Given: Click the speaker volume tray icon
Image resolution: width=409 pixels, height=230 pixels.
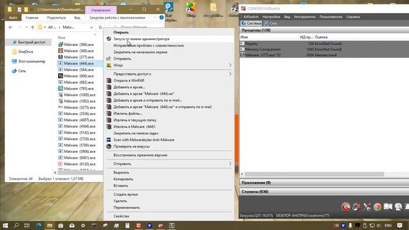Looking at the screenshot, I should pyautogui.click(x=379, y=226).
